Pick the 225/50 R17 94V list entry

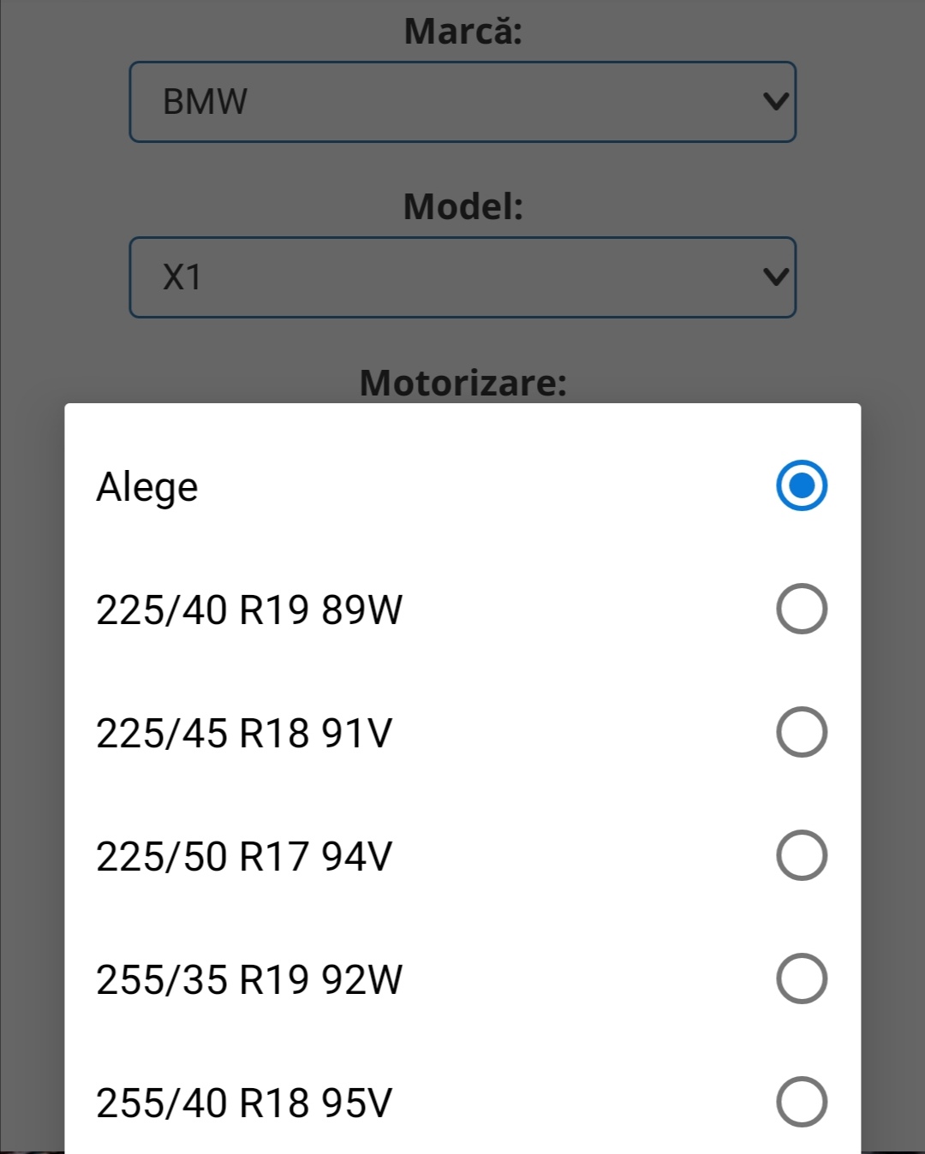244,857
